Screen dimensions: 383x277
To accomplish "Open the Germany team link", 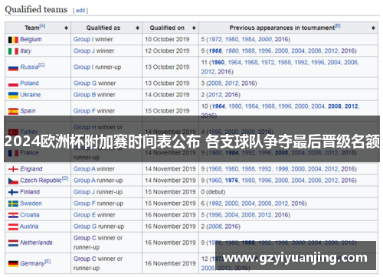I will [x=32, y=263].
